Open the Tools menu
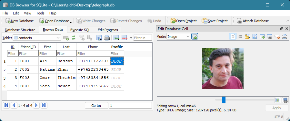This screenshot has height=121, width=290. coord(40,13)
